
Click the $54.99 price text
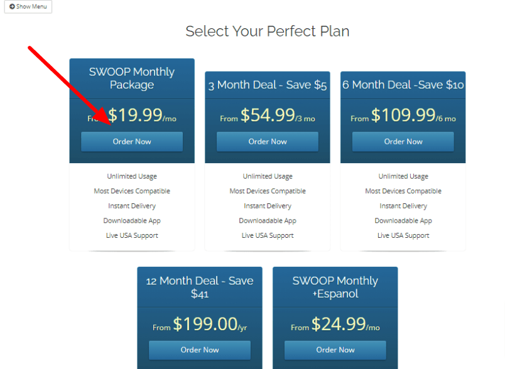point(268,115)
